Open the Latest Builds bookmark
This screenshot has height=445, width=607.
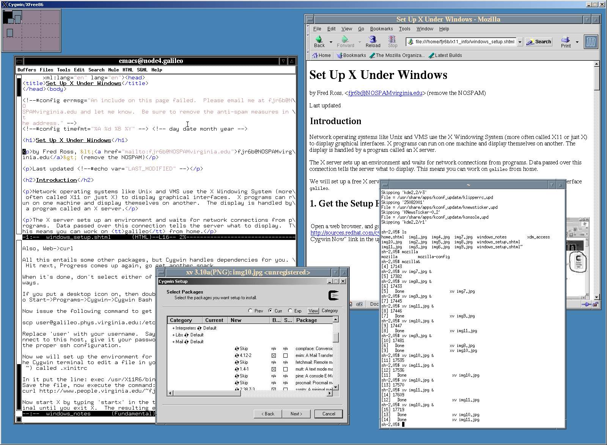click(445, 55)
